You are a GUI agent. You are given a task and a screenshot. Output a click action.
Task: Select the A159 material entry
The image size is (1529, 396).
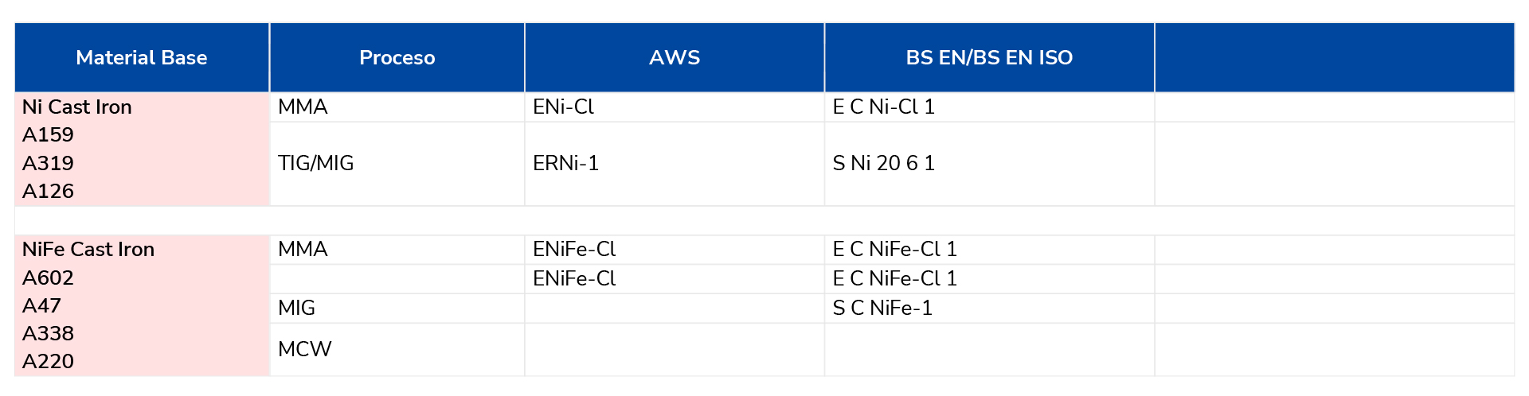point(48,135)
